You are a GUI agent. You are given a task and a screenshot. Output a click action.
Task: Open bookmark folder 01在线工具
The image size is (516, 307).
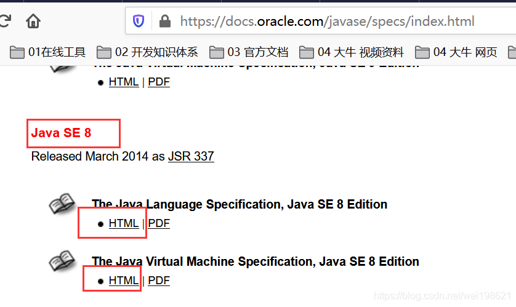[47, 52]
